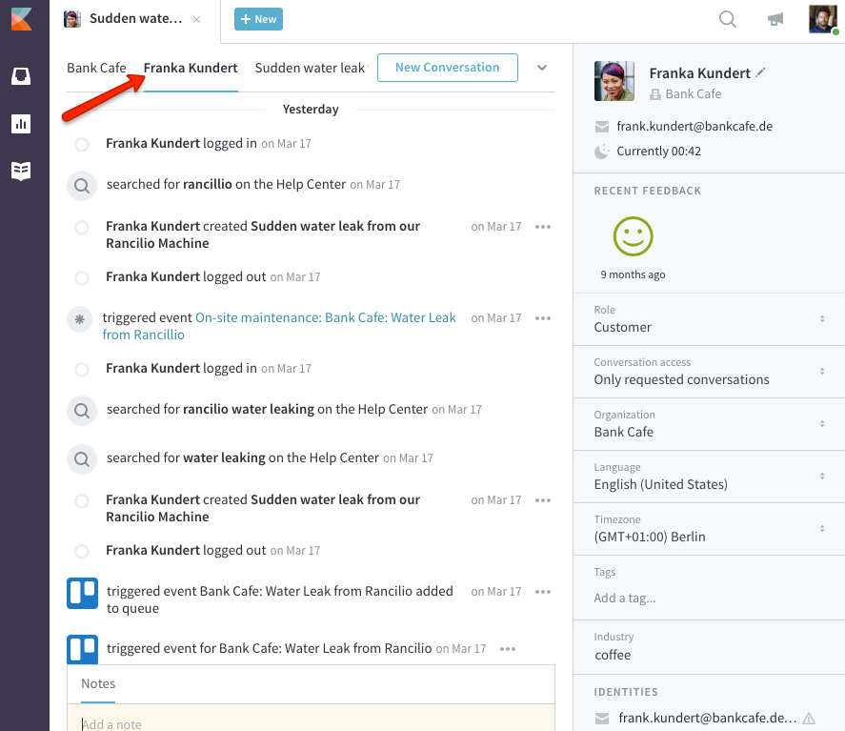The height and width of the screenshot is (731, 845).
Task: Open the Help Center book icon
Action: point(21,171)
